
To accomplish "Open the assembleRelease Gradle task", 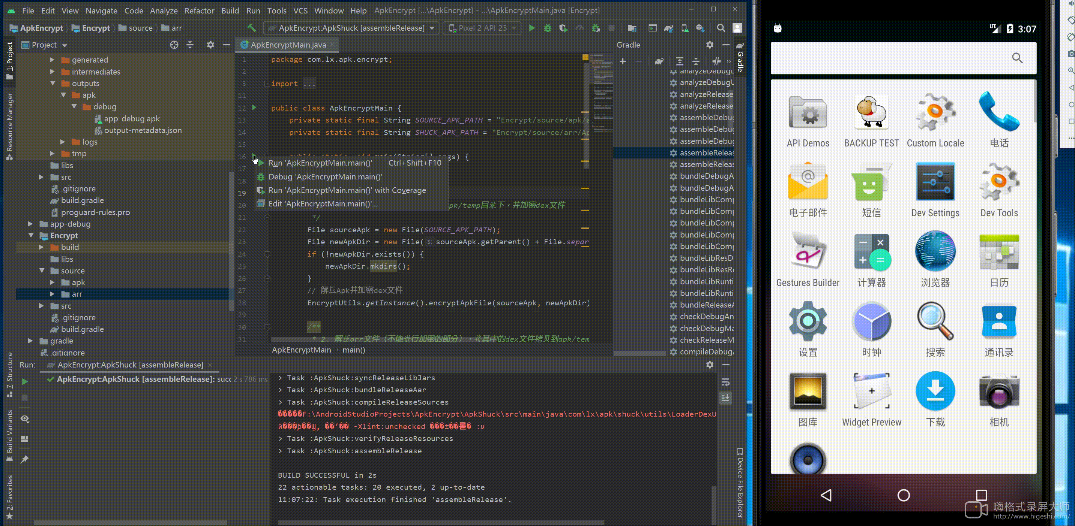I will pyautogui.click(x=706, y=153).
